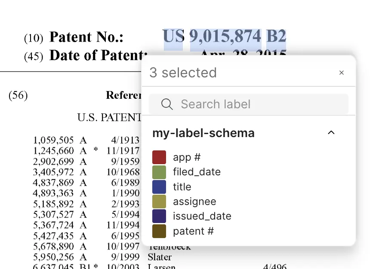Choose the issued_date label option
The width and height of the screenshot is (382, 269).
[x=202, y=216]
